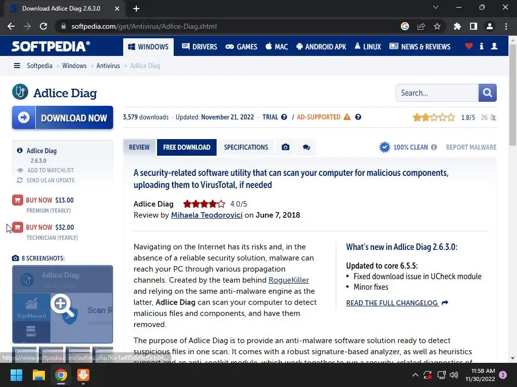
Task: Click the red heart icon in Softpedia header
Action: coord(469,46)
